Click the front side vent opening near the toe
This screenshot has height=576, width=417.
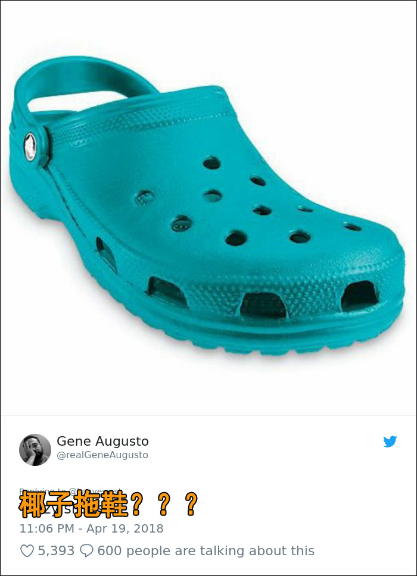click(360, 296)
